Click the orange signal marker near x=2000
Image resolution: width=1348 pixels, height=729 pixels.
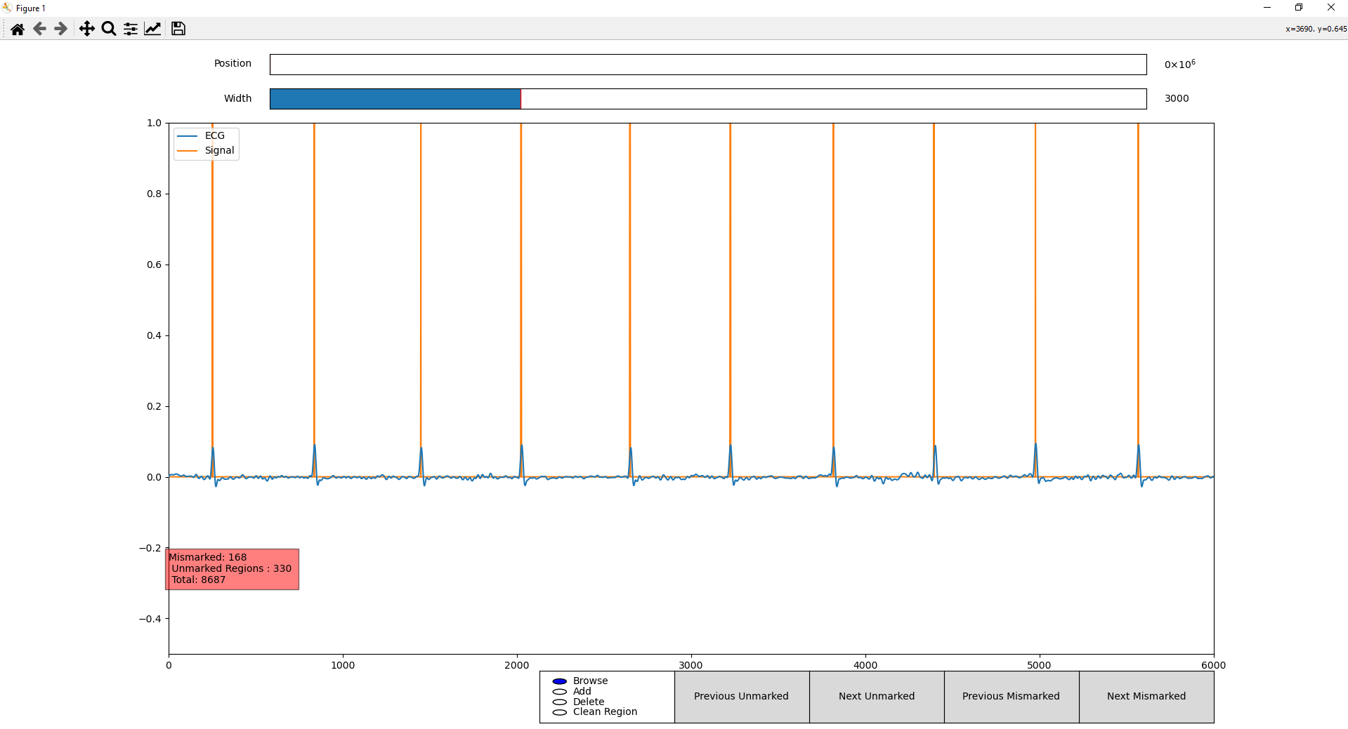point(521,281)
